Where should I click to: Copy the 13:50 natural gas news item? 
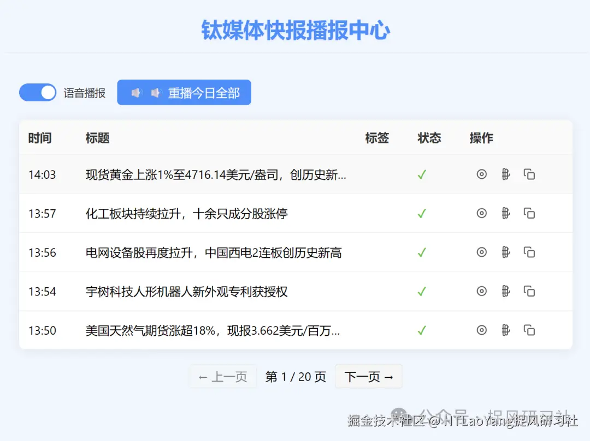(x=529, y=330)
